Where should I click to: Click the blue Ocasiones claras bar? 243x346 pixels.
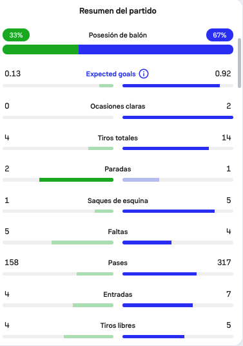coord(178,118)
